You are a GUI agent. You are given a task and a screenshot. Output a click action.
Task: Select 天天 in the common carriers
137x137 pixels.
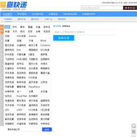(x=15, y=32)
